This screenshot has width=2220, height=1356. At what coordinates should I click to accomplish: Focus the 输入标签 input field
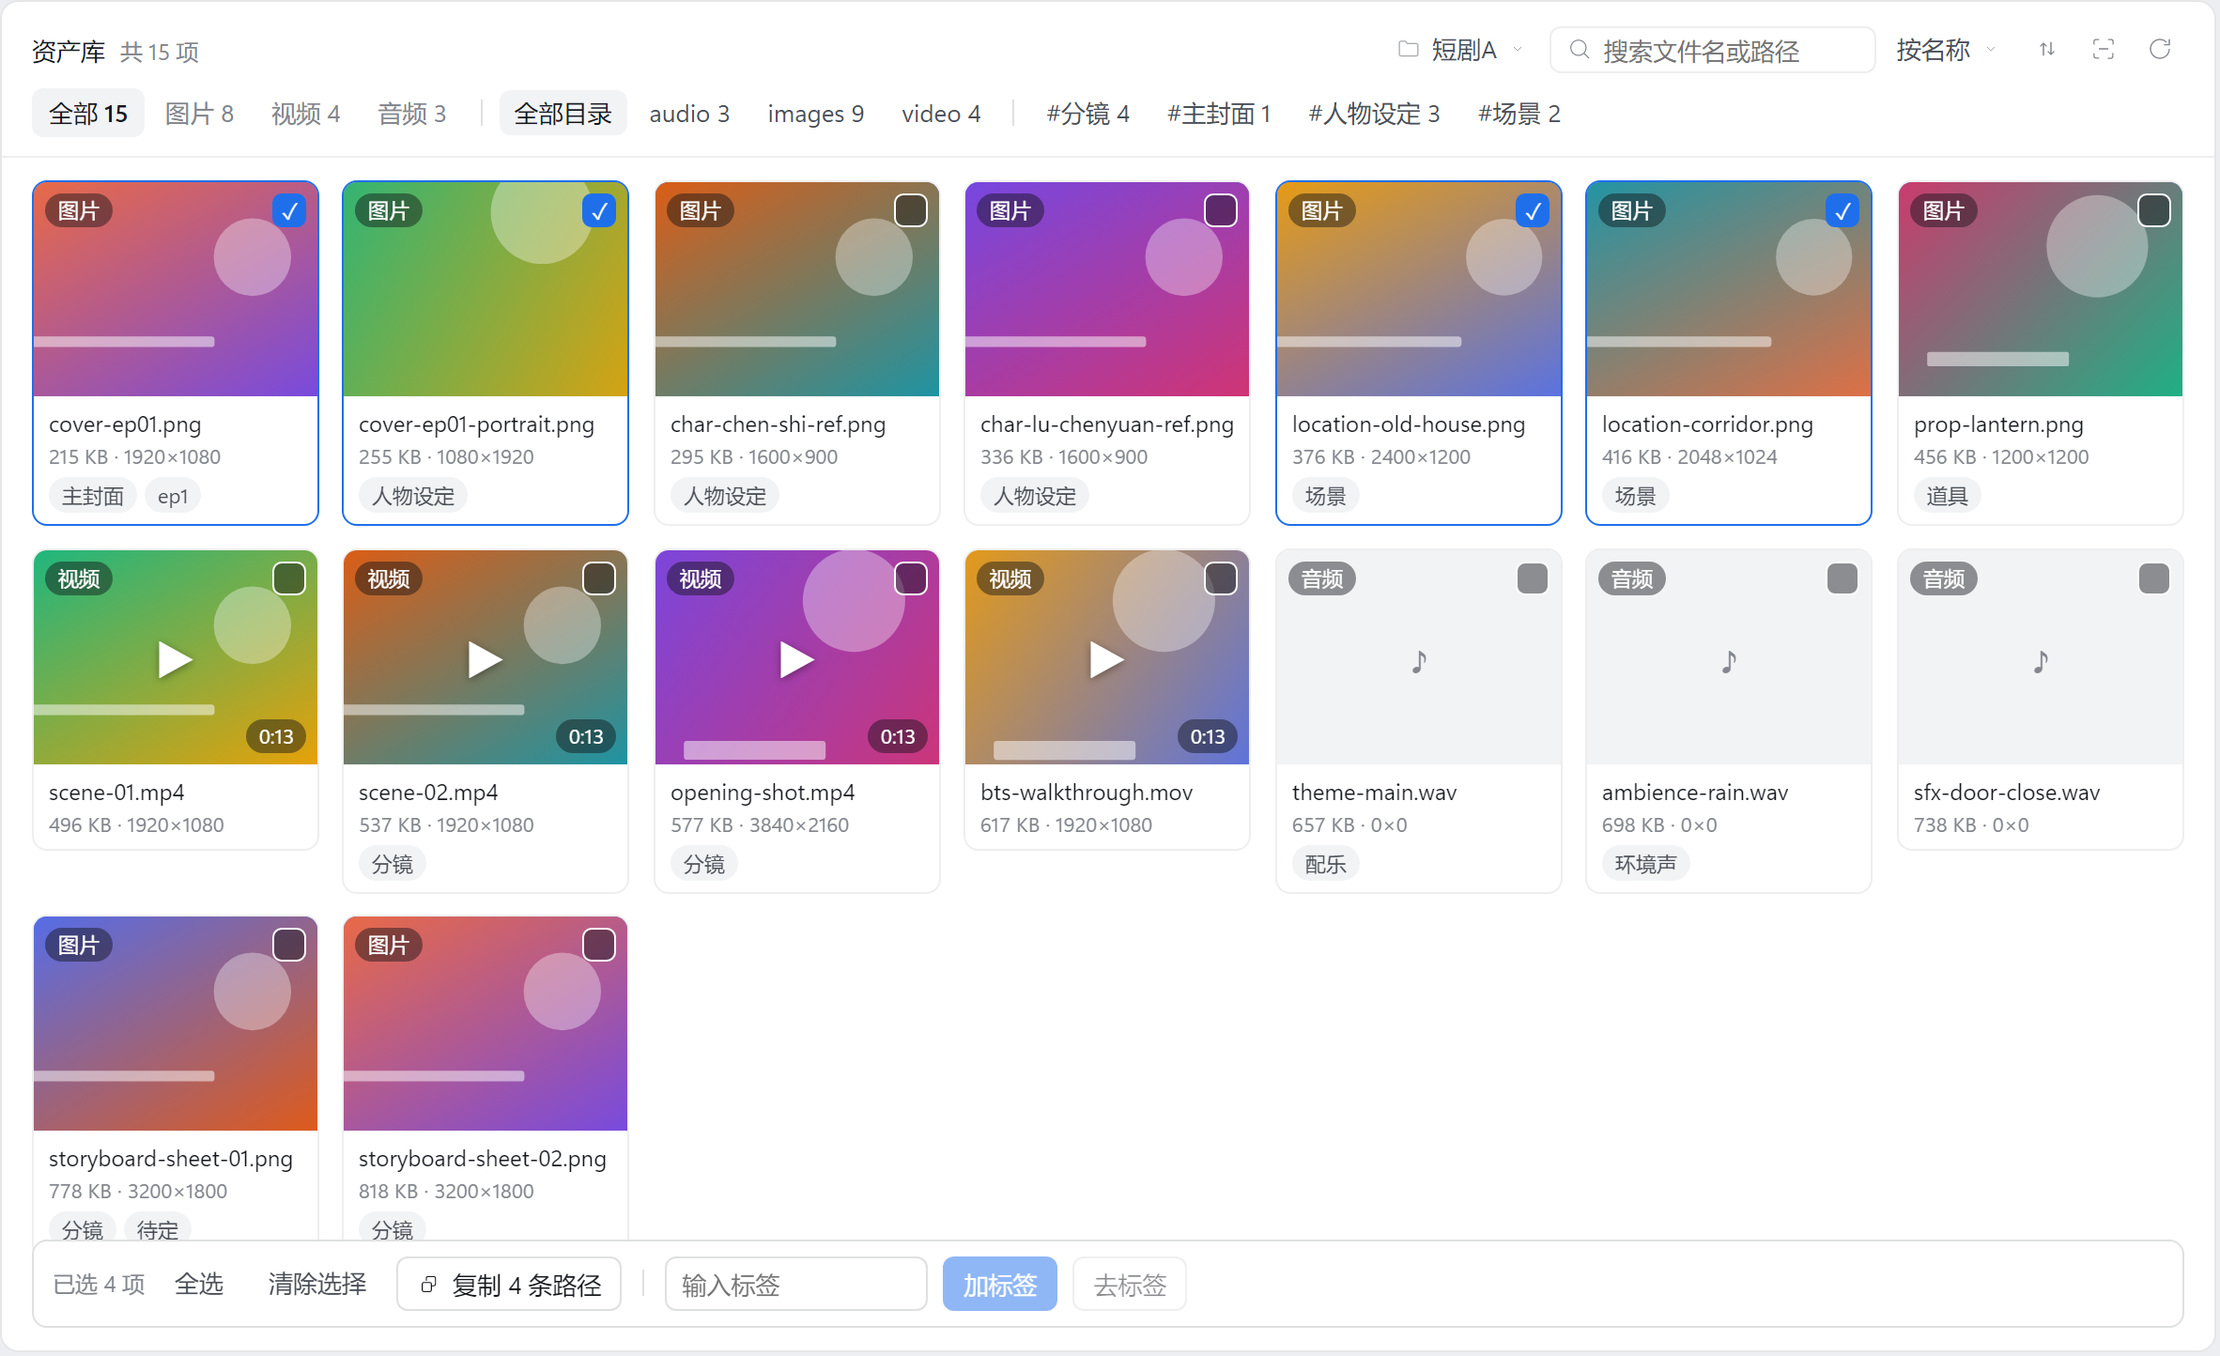(795, 1284)
